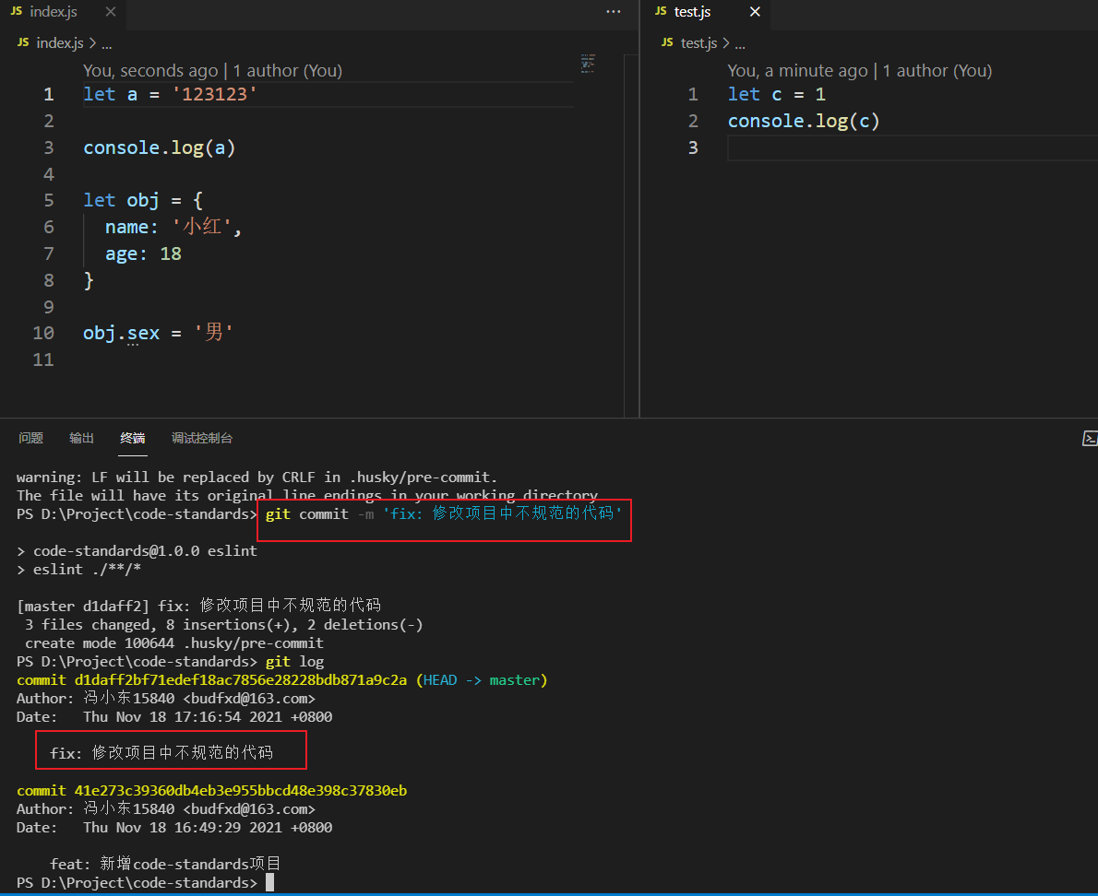Click on name: '小红' property line
Screen dimensions: 1098x896
pos(173,227)
